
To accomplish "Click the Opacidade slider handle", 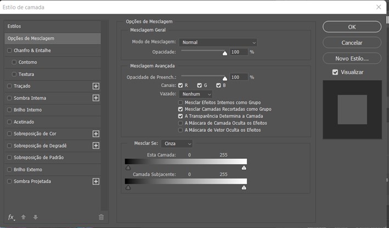I will [x=225, y=53].
